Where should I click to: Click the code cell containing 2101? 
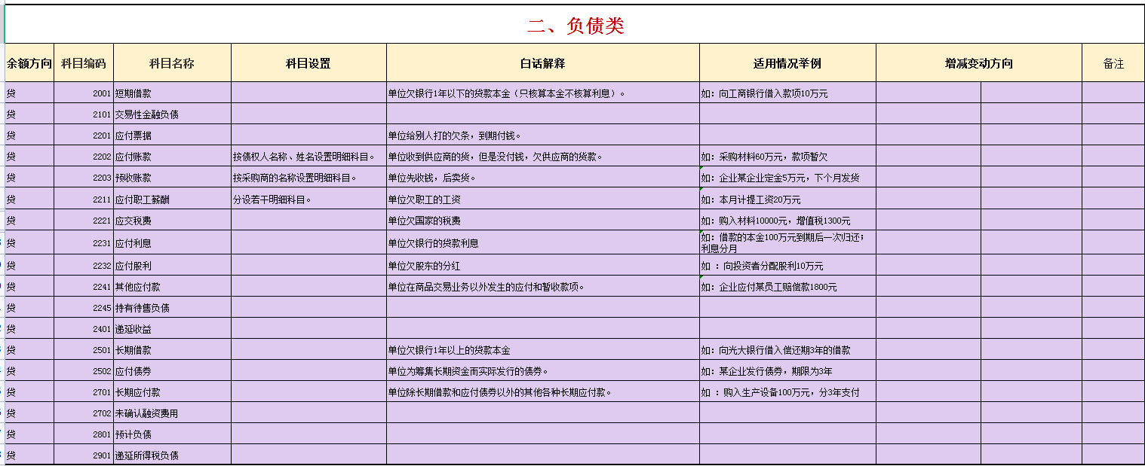point(98,113)
